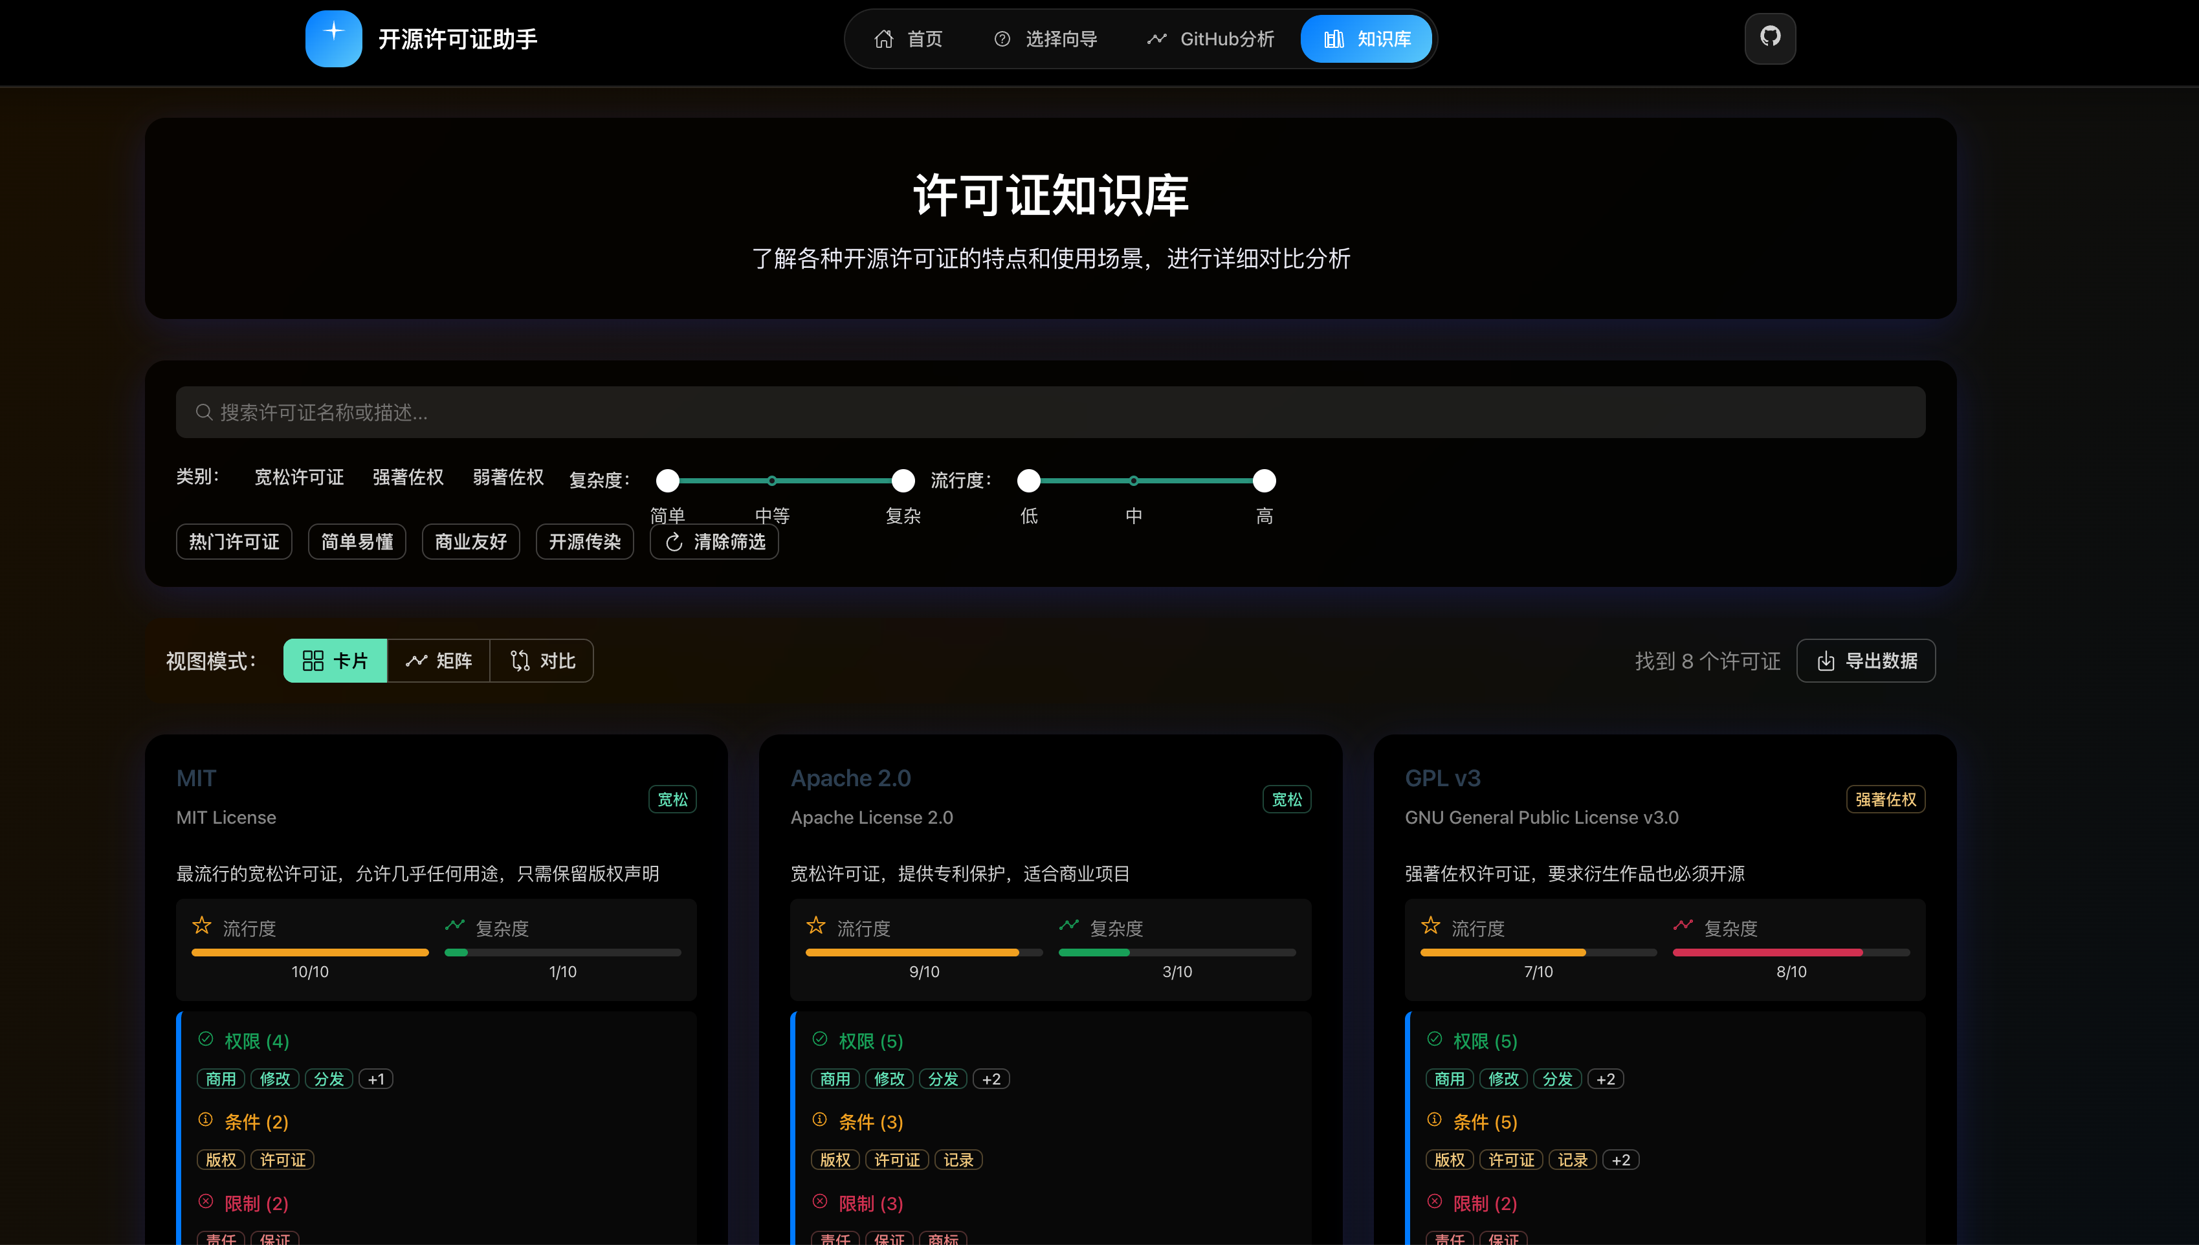
Task: Select the 知识库 nav tab
Action: pos(1367,38)
